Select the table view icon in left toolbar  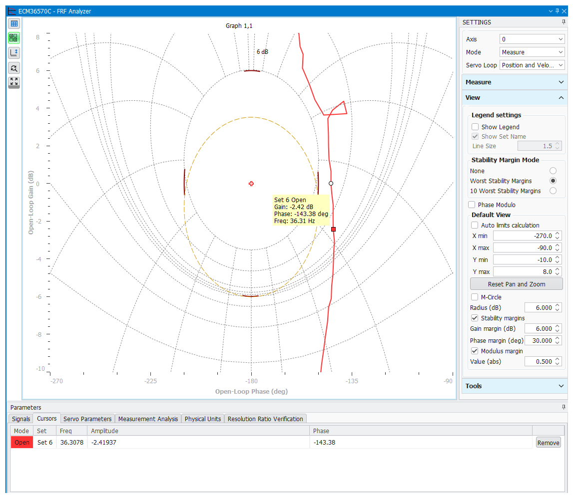tap(13, 23)
